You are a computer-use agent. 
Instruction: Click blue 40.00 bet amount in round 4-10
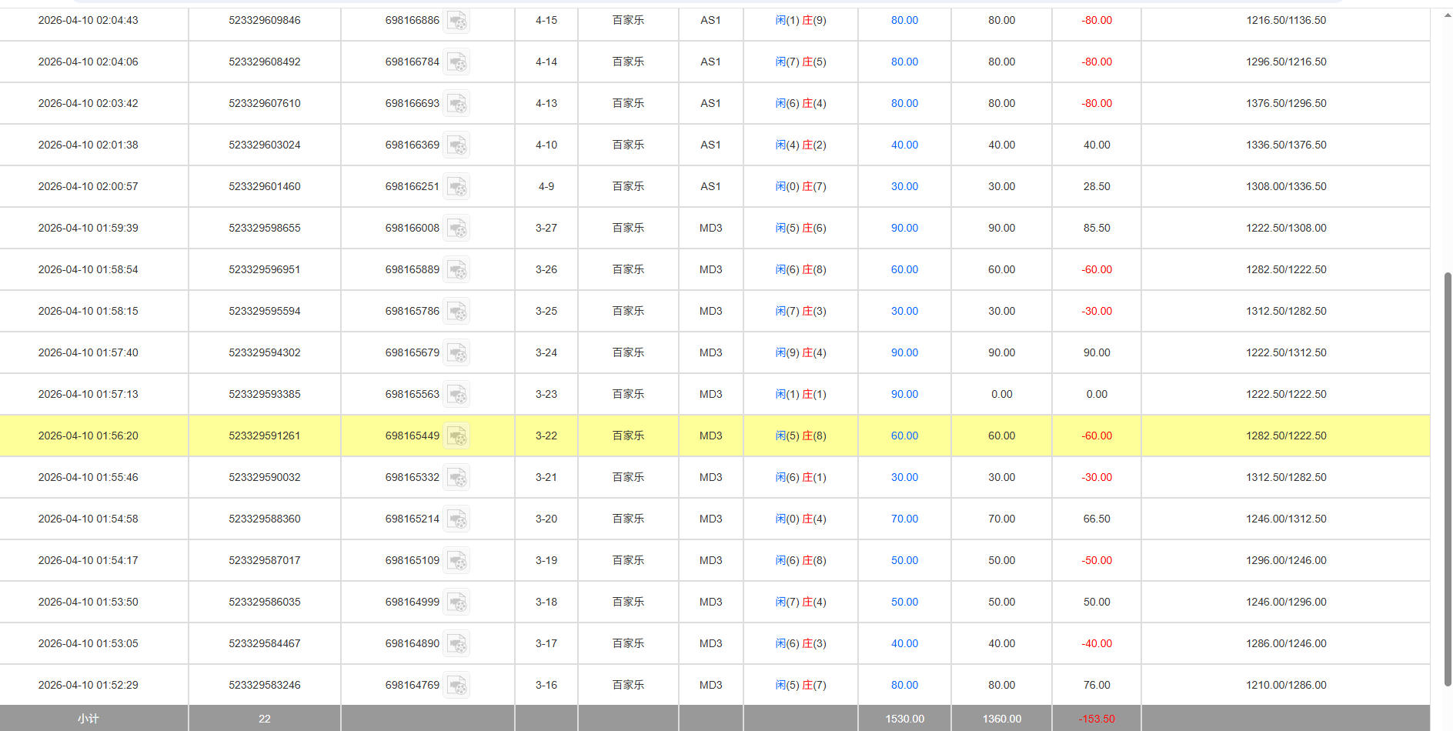904,145
